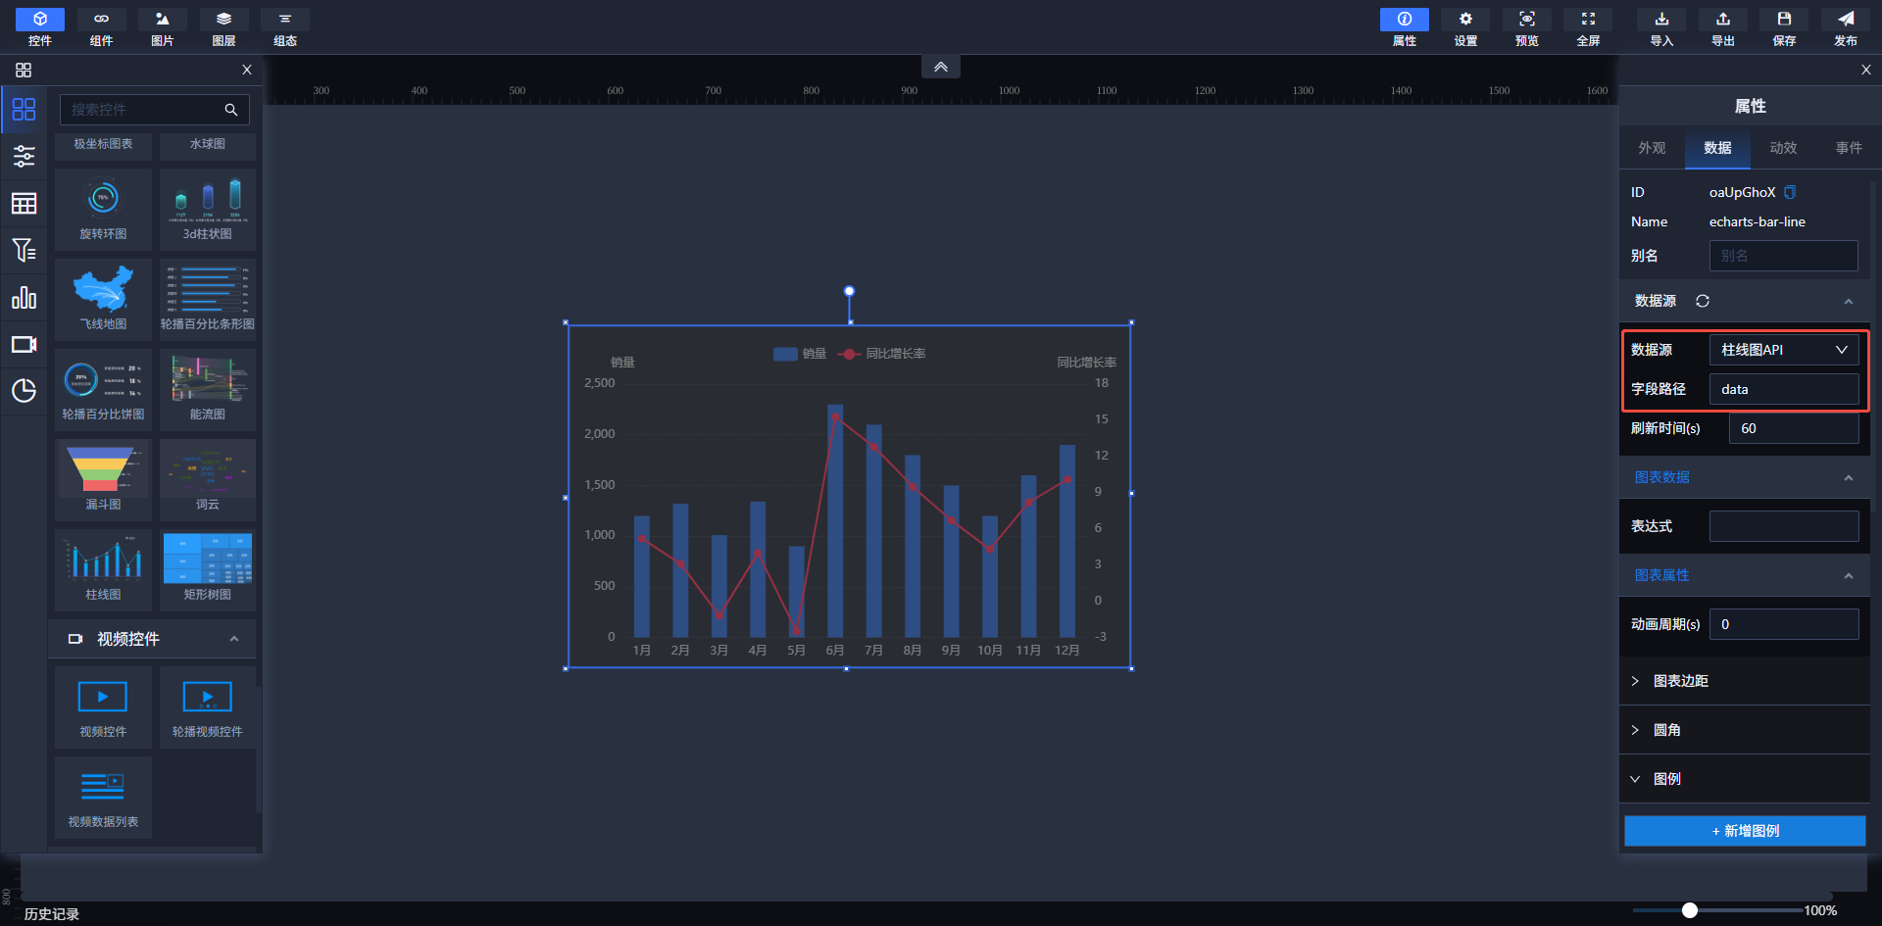The width and height of the screenshot is (1882, 926).
Task: Open the 数据源 dropdown showing 柱线图API
Action: 1783,350
